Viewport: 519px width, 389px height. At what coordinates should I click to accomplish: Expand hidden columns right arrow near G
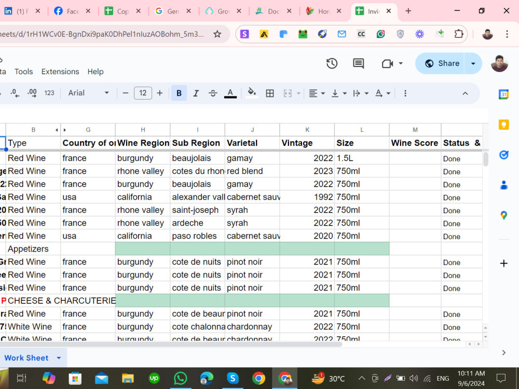click(x=64, y=130)
